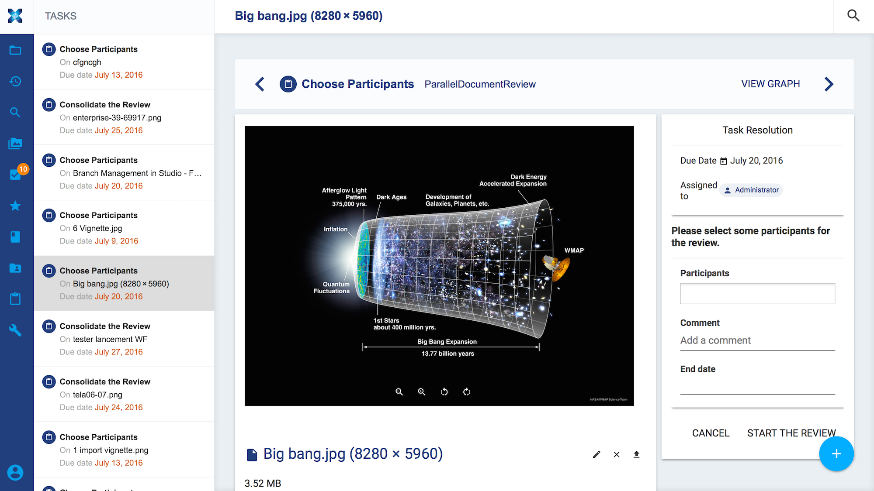Open Choose Participants task on cfgncgh

[124, 62]
